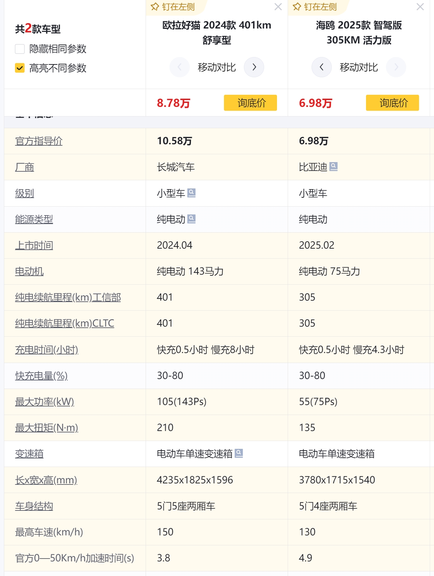Open the info icon beside 欧拉好猫's 小型车
The height and width of the screenshot is (576, 434).
192,193
